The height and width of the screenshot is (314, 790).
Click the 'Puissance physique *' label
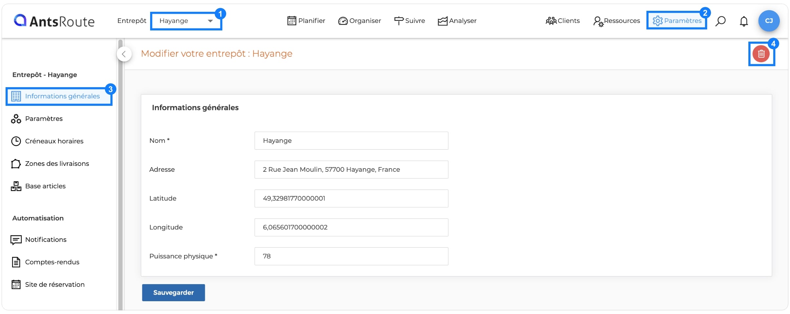[x=183, y=256]
